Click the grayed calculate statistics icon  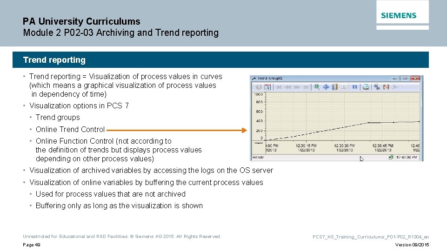tap(395, 87)
